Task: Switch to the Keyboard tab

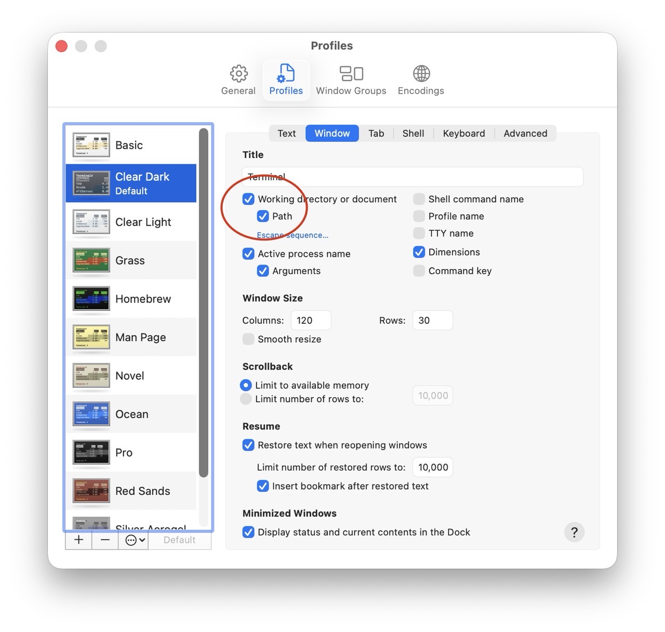Action: click(x=464, y=134)
